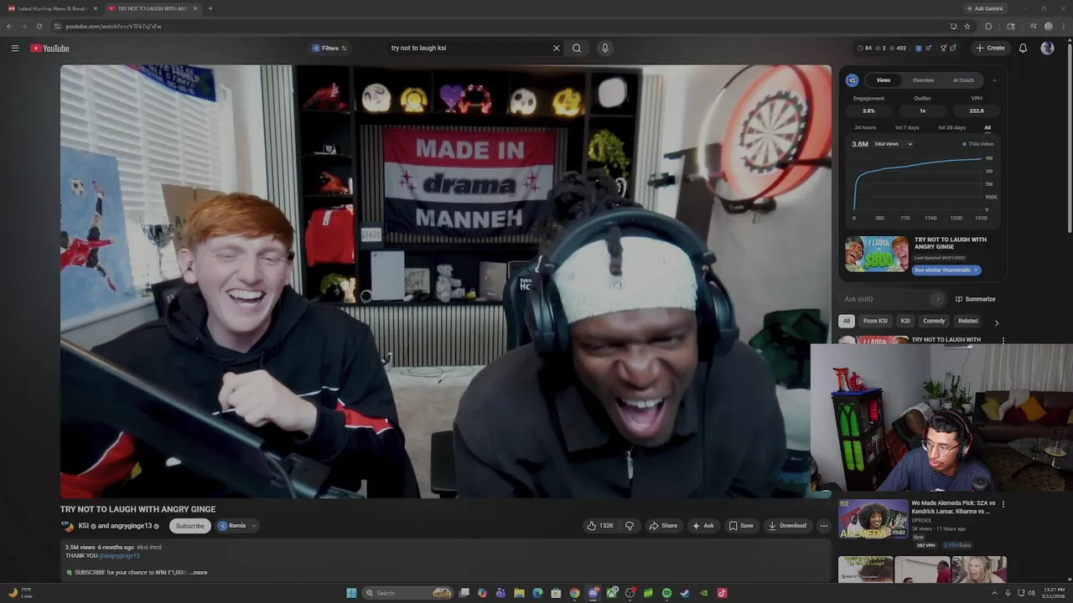Click the vidIQ logo icon
This screenshot has height=603, width=1073.
point(852,80)
